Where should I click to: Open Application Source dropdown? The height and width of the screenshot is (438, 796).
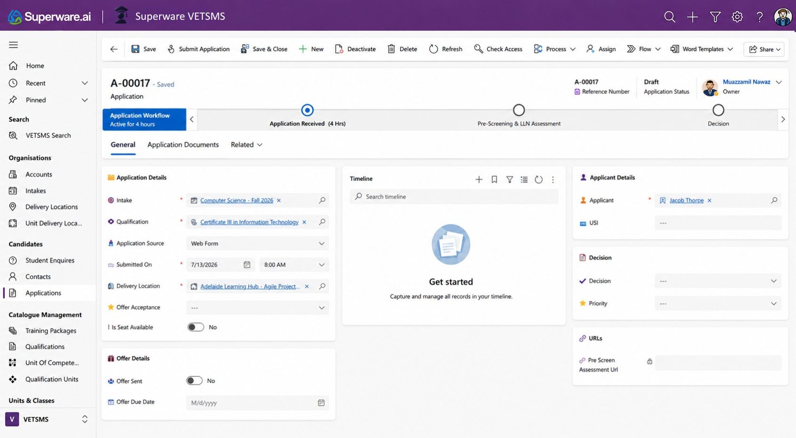(257, 243)
